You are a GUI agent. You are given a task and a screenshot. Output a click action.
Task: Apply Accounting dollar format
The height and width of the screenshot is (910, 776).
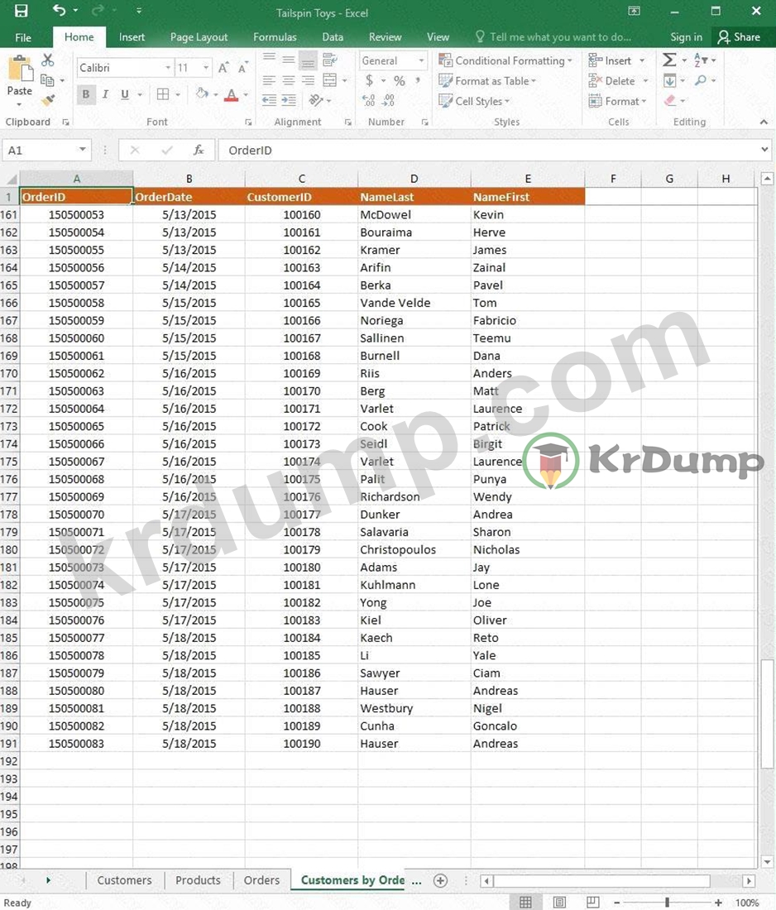tap(369, 81)
